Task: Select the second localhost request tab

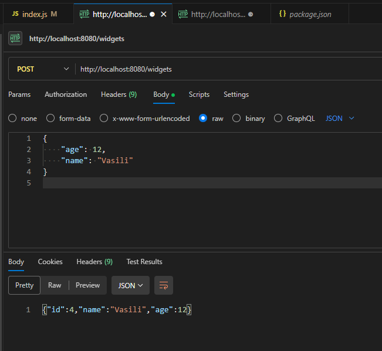Action: click(x=215, y=14)
